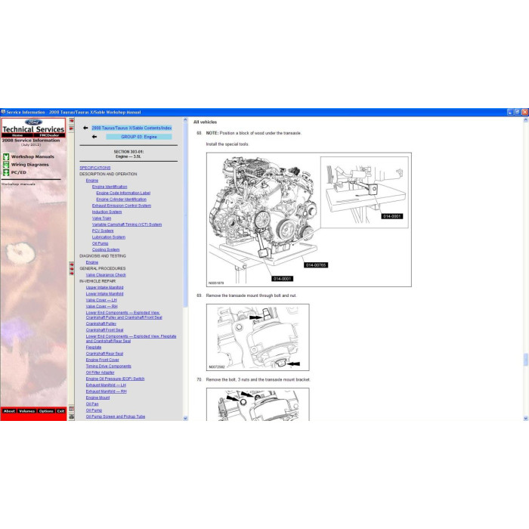The height and width of the screenshot is (529, 529).
Task: Open Engine link under Description and Operation
Action: [91, 181]
